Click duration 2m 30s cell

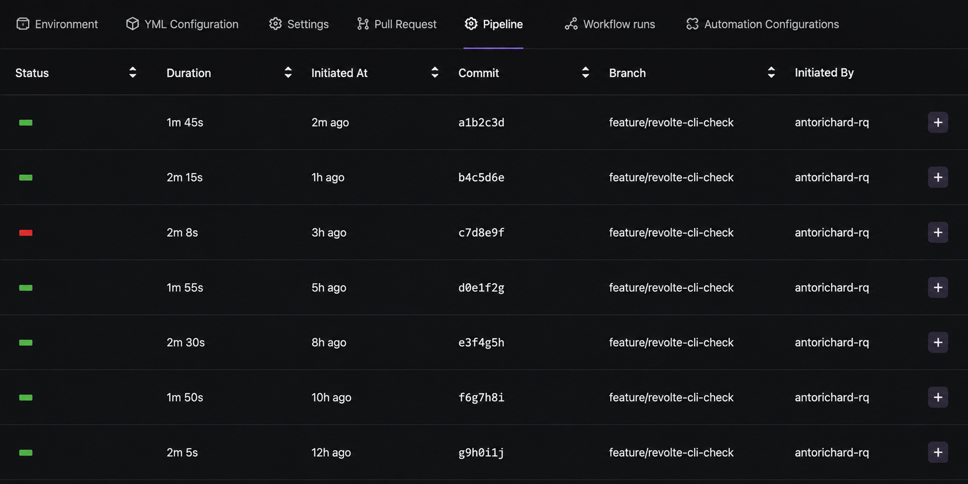[x=186, y=342]
